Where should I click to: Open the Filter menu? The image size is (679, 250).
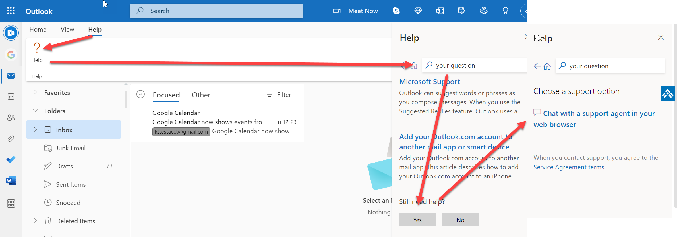(279, 95)
